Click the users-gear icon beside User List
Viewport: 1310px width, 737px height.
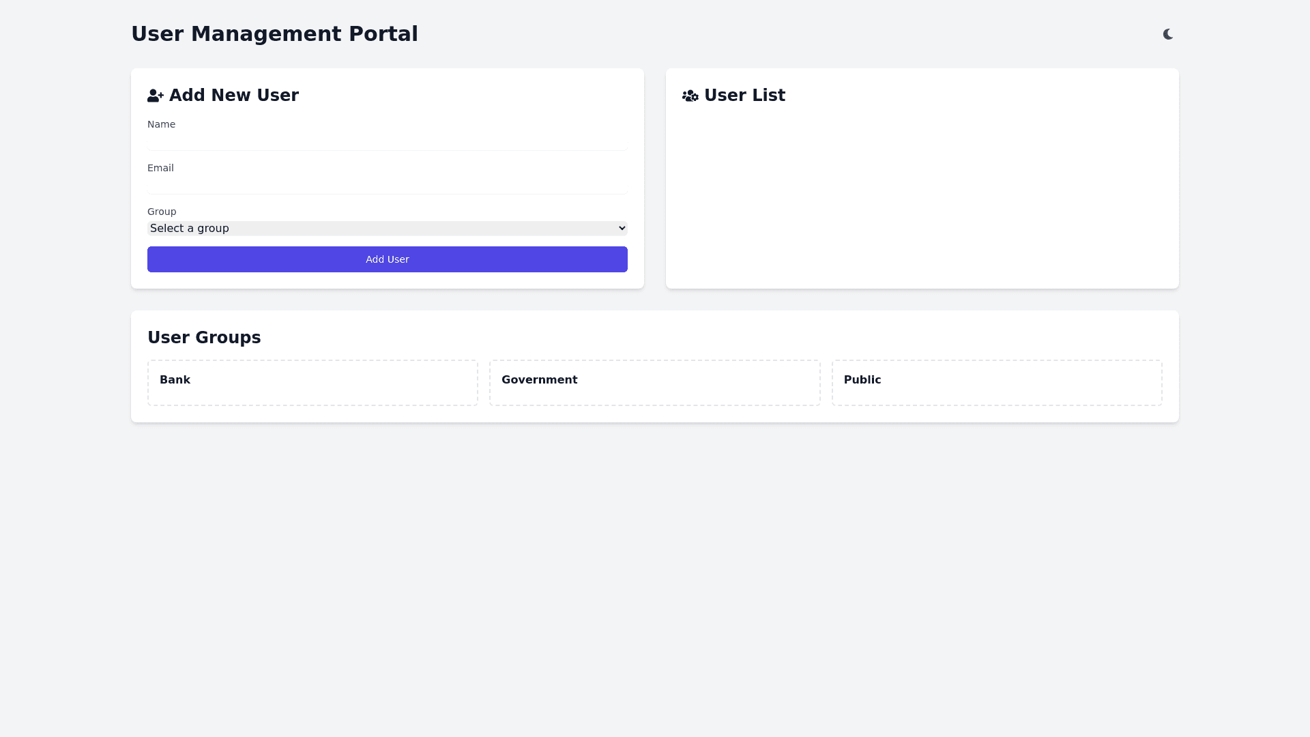click(690, 96)
